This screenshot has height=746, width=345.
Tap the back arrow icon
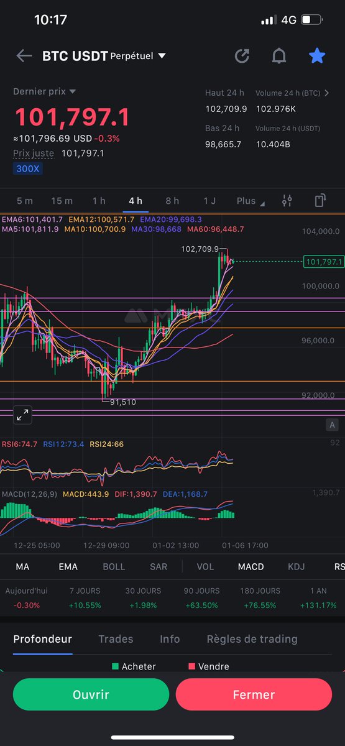[24, 56]
